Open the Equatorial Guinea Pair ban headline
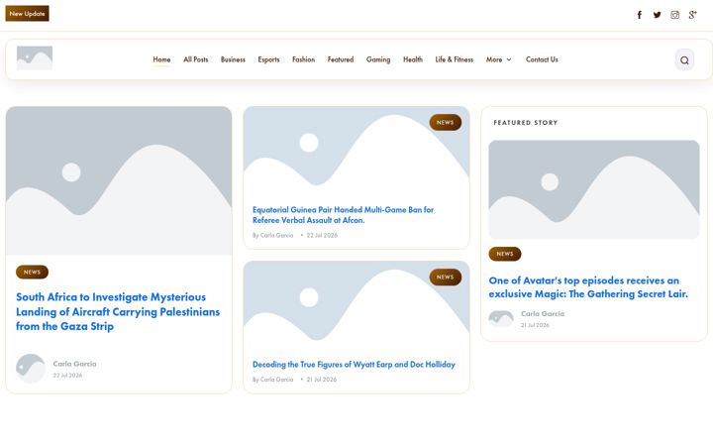This screenshot has height=446, width=713. point(343,215)
